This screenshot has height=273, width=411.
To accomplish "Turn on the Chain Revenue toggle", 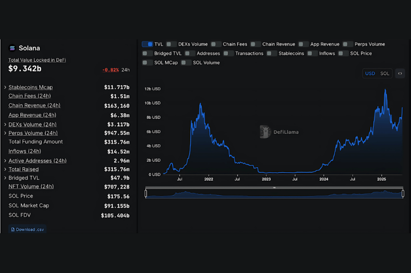I will [255, 44].
